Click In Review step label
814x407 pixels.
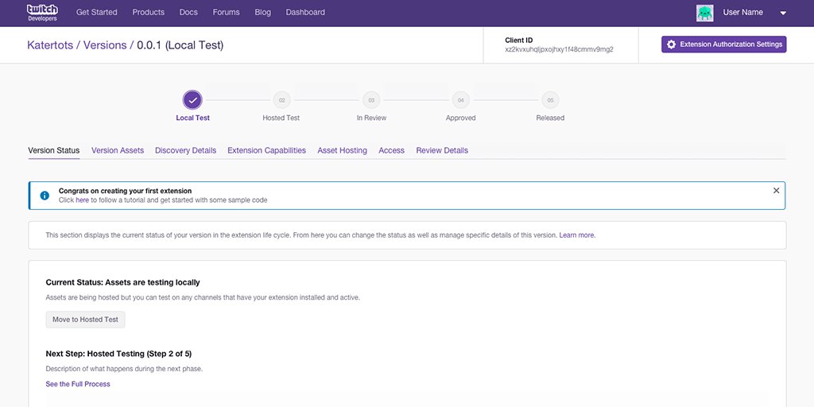[x=371, y=118]
